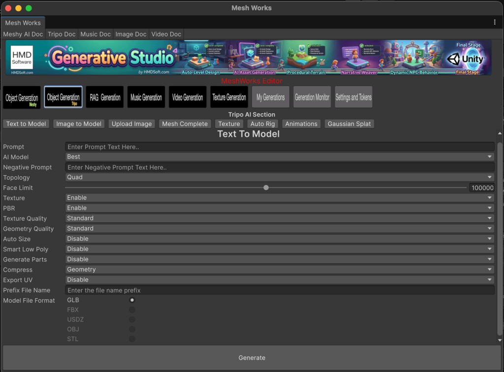
Task: Click the Face Limit value field
Action: (481, 187)
